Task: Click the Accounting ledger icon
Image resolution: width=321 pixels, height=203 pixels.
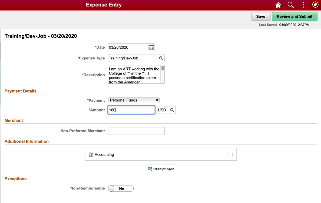Action: point(91,155)
